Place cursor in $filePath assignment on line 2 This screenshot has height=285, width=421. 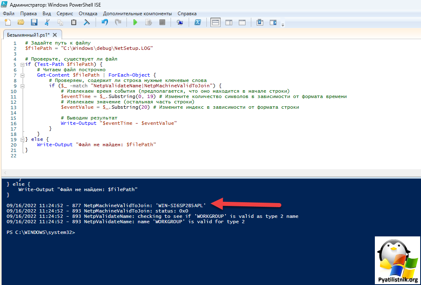[89, 48]
